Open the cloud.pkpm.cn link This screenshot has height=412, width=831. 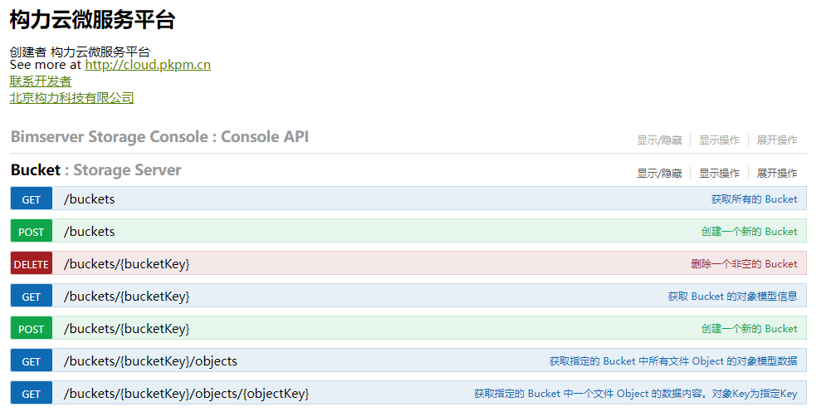pyautogui.click(x=147, y=65)
